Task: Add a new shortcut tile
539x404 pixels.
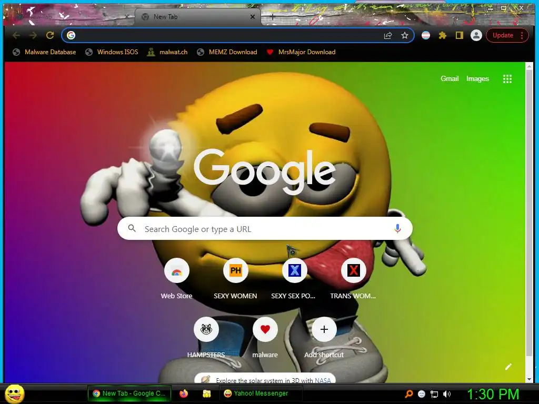Action: [324, 329]
